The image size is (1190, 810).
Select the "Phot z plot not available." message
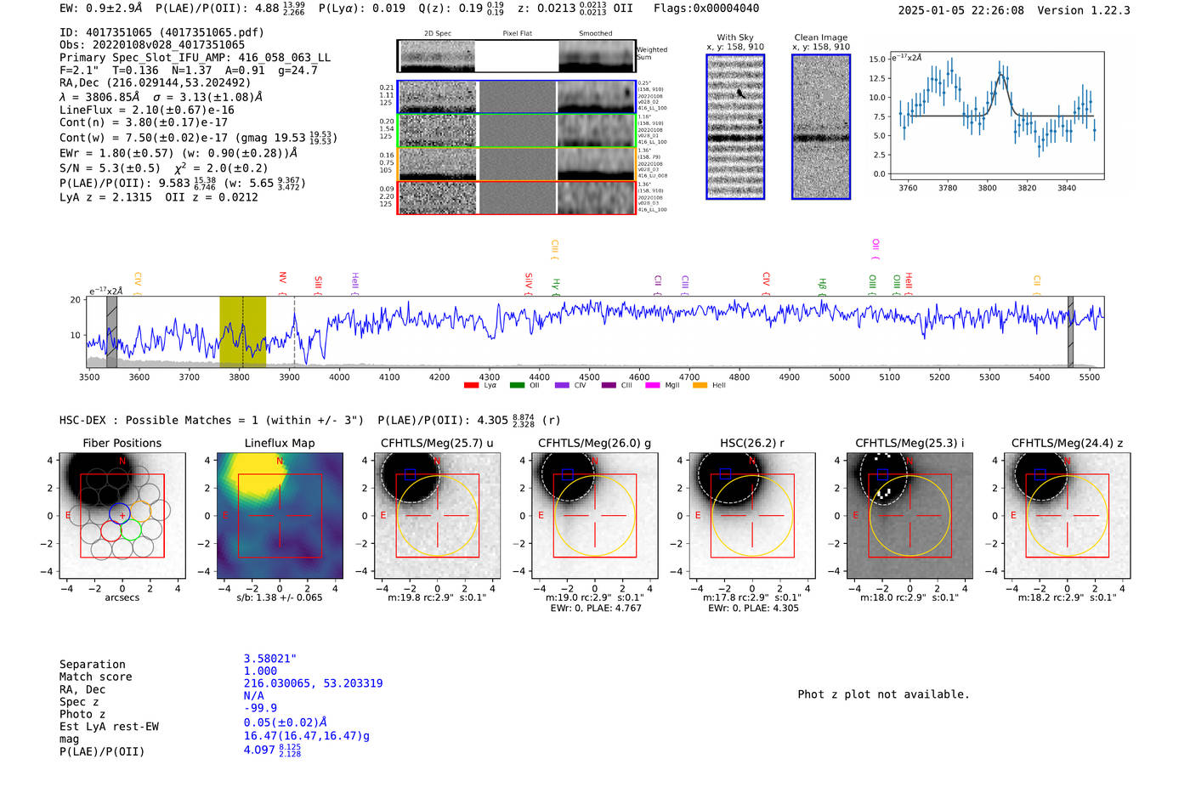883,694
